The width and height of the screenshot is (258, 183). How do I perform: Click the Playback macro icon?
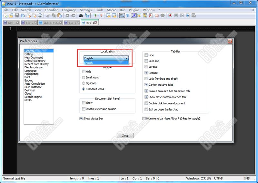182,15
